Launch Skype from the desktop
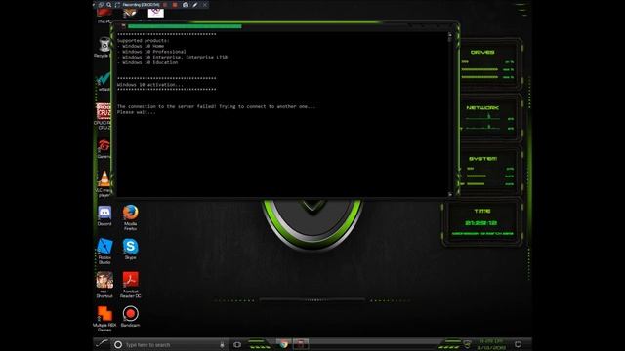Screen dimensions: 625x351 (x=130, y=250)
